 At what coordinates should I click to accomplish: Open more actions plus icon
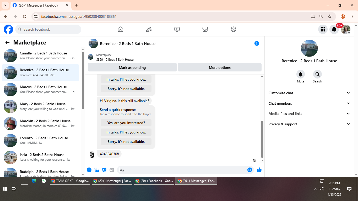pos(89,170)
